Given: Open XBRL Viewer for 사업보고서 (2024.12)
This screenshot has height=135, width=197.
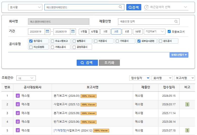Looking at the screenshot, I should 101,130.
